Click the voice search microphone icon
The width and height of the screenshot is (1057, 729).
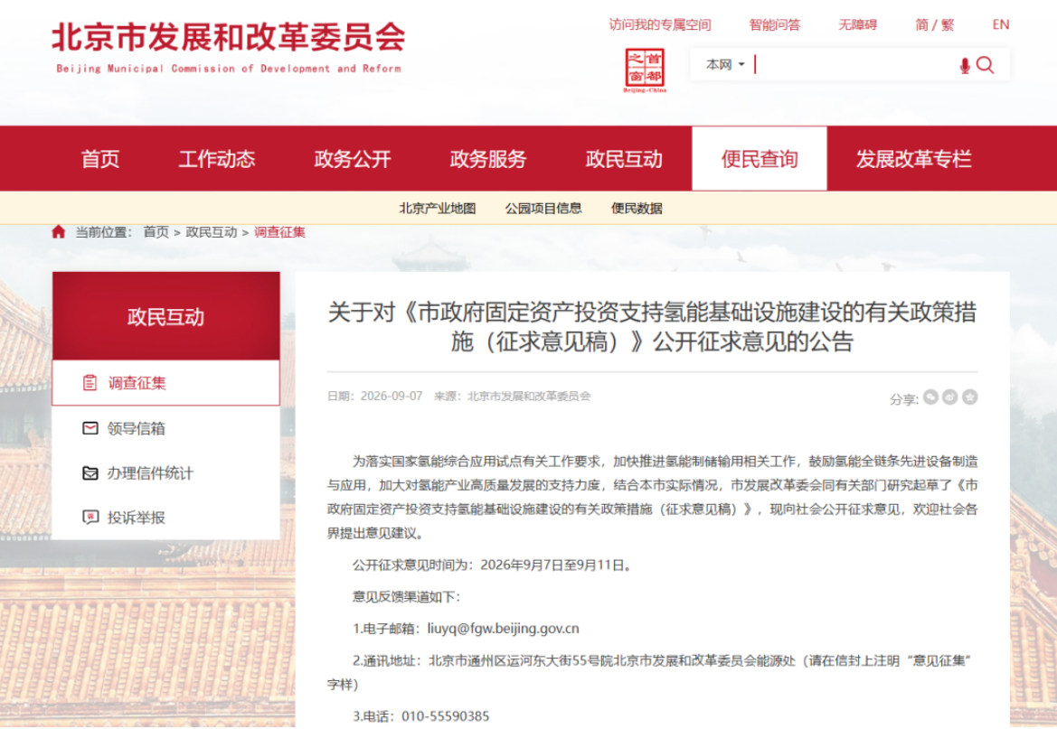click(x=965, y=65)
